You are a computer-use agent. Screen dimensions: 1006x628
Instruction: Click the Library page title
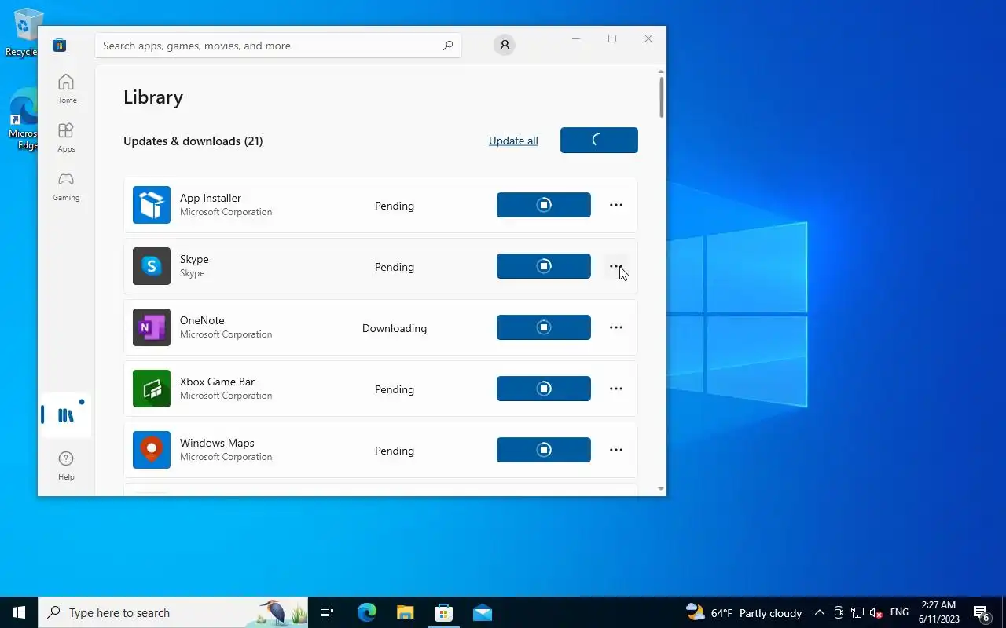[153, 97]
